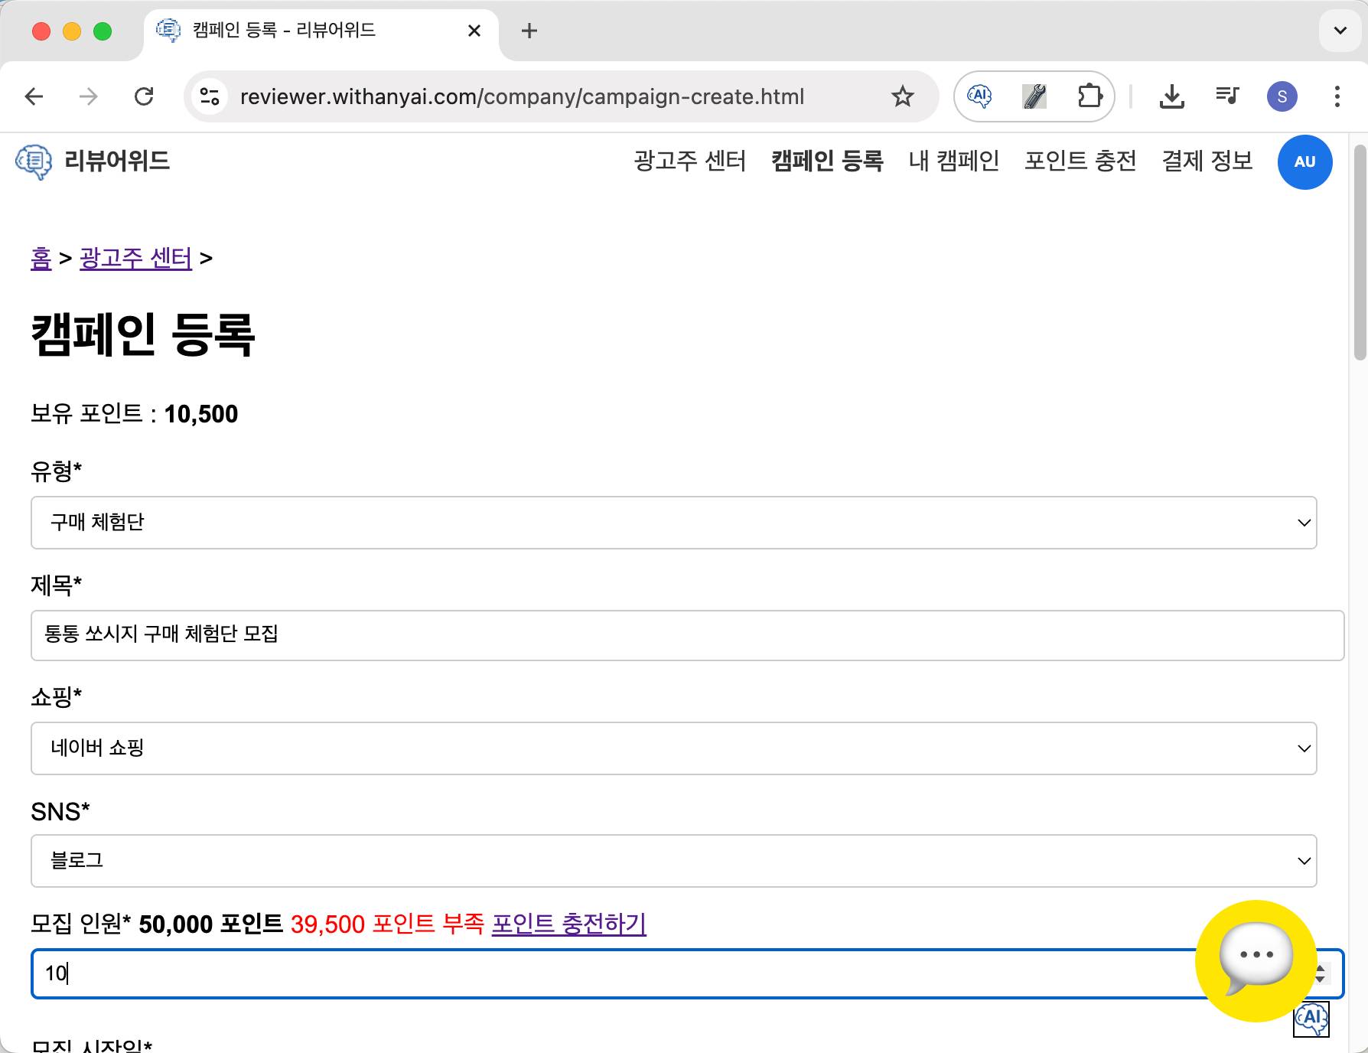Click the site information icon in address bar
The image size is (1368, 1053).
[210, 96]
